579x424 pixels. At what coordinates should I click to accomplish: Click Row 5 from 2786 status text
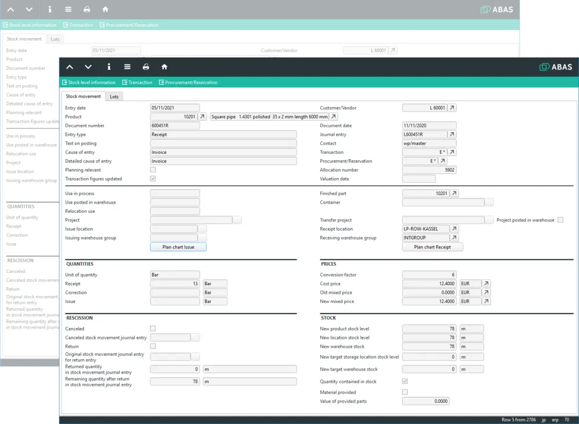[518, 419]
